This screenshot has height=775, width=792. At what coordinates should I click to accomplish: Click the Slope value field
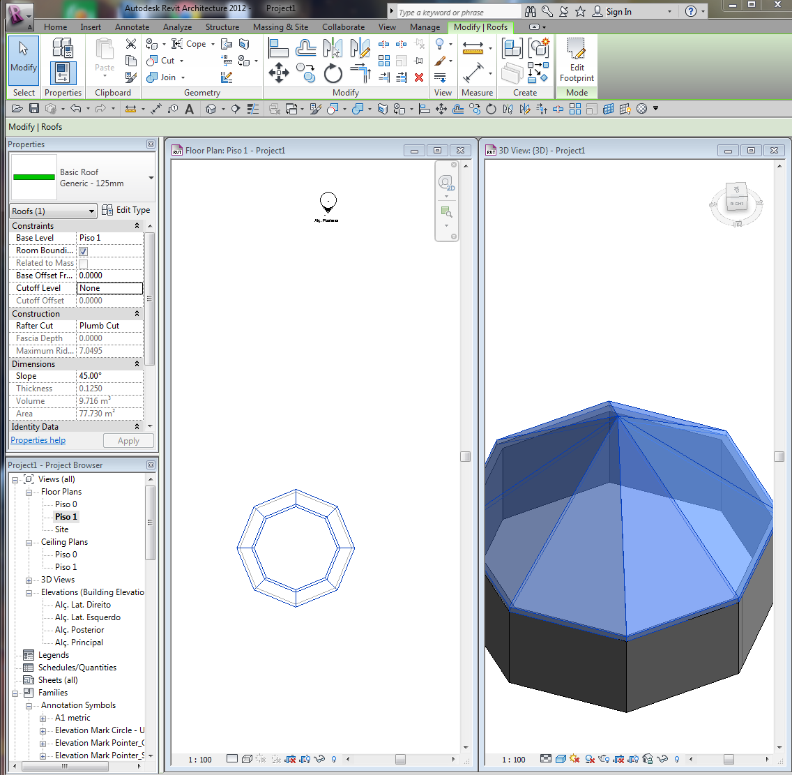[109, 376]
